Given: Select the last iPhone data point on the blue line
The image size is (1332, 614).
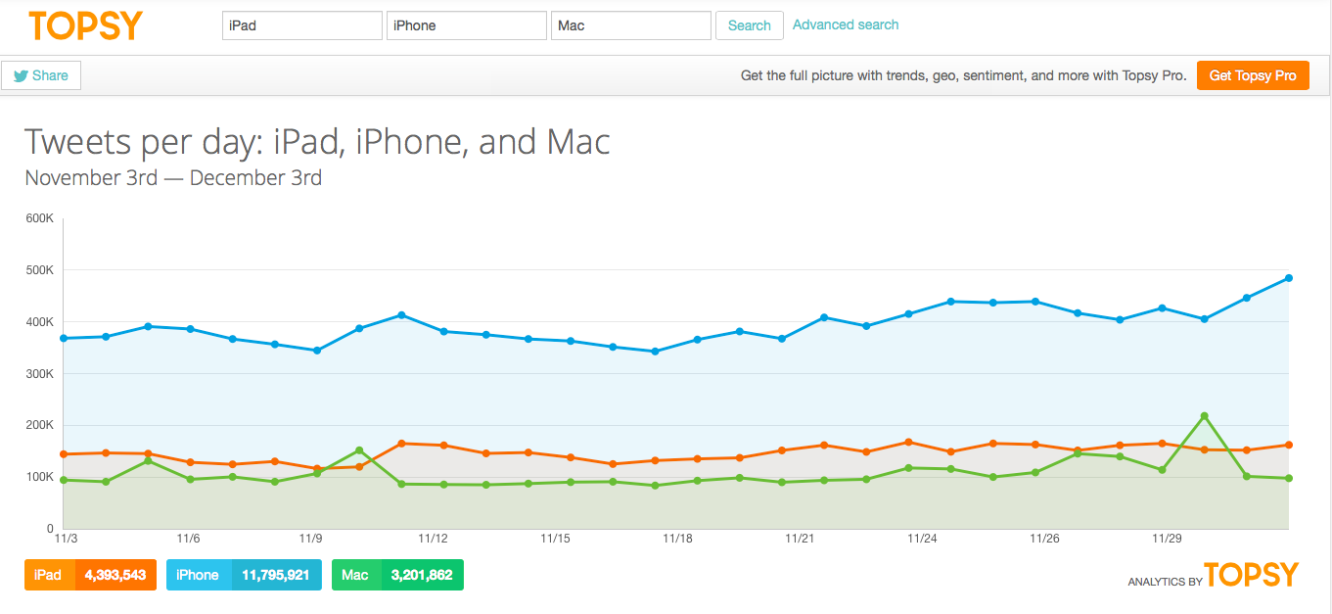Looking at the screenshot, I should (x=1289, y=278).
